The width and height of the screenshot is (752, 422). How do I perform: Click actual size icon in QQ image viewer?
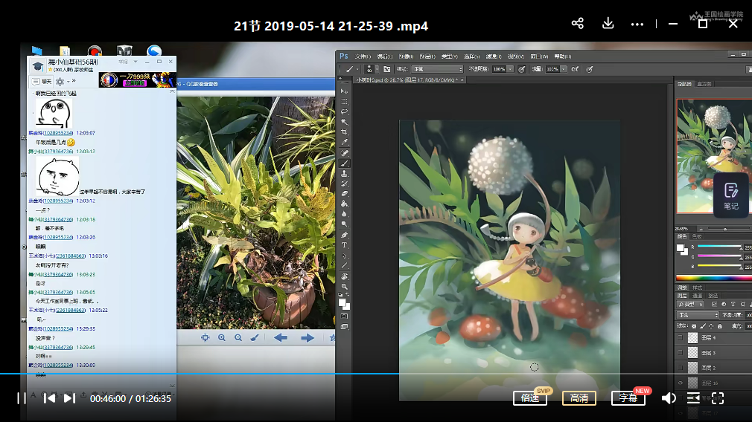coord(205,337)
